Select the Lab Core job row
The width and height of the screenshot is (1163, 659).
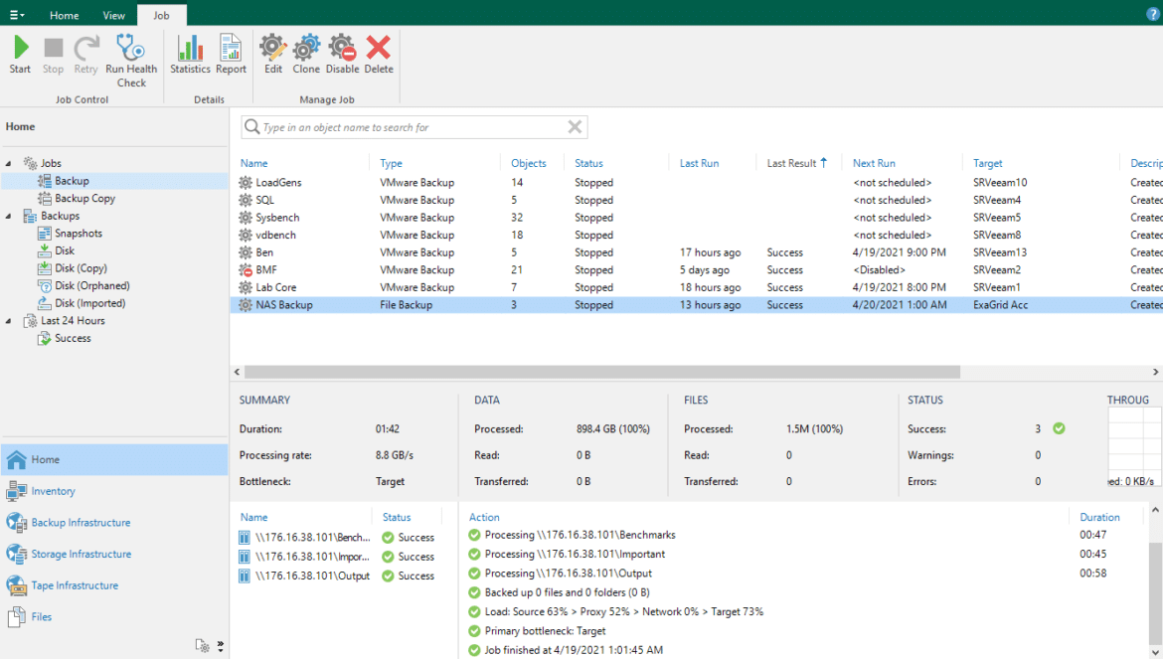pos(697,287)
